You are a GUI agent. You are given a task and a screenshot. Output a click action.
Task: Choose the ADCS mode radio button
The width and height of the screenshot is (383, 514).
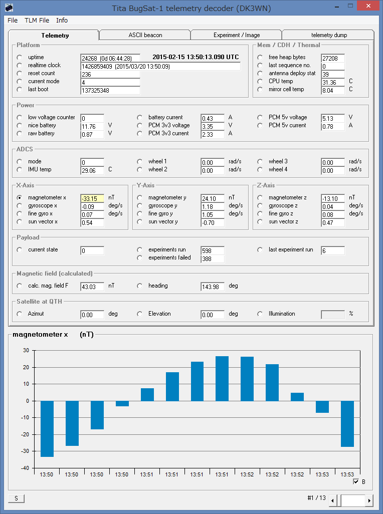20,162
